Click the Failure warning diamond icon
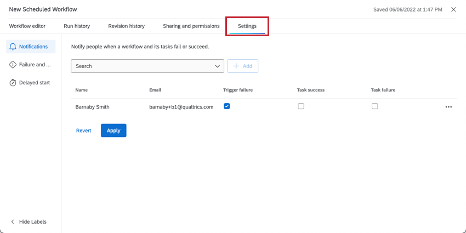466x233 pixels. coord(13,65)
